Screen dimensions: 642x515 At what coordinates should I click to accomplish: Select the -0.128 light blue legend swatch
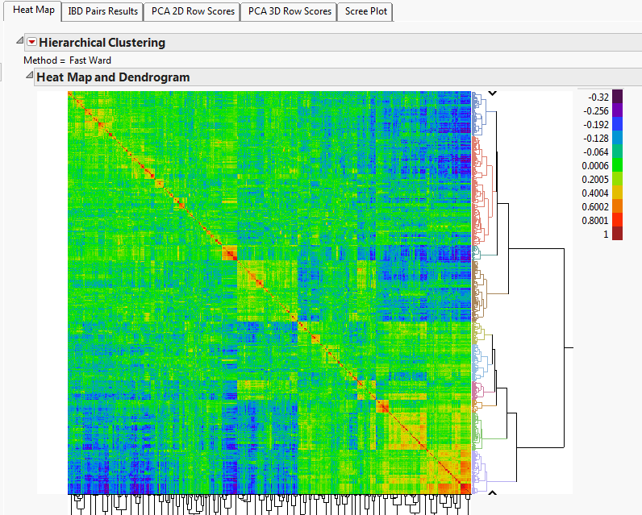click(x=617, y=138)
